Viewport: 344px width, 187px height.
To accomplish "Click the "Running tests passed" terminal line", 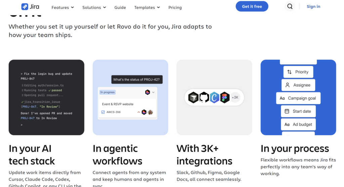I will click(x=42, y=90).
